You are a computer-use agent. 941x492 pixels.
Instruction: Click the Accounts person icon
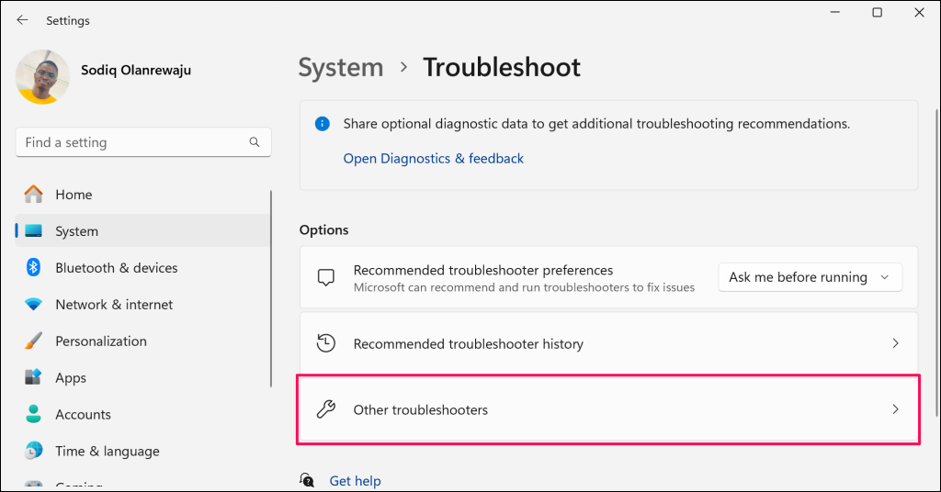[34, 415]
